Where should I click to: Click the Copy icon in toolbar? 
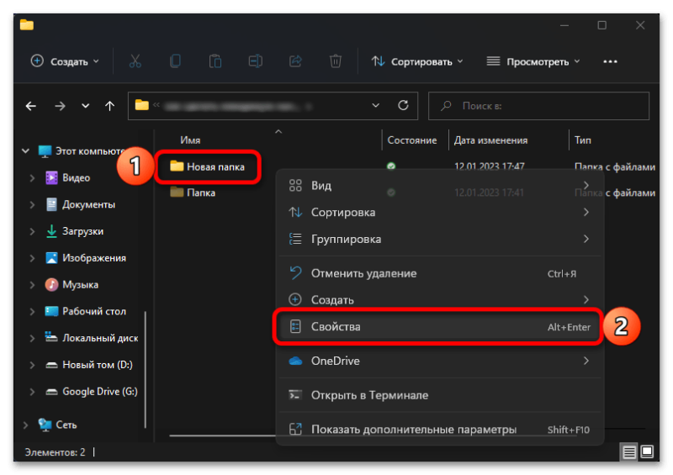point(175,61)
